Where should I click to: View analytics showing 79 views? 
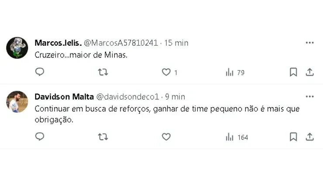[x=235, y=73]
